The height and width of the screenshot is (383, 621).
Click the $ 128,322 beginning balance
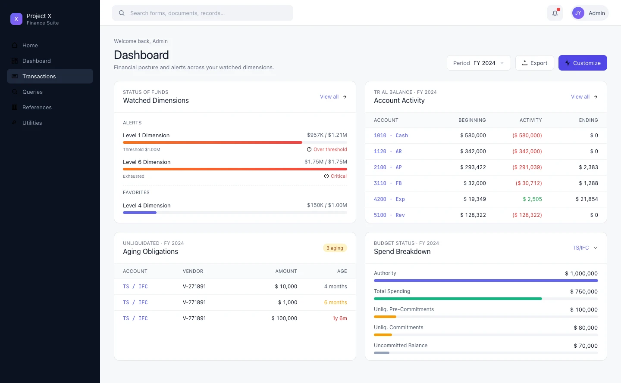473,215
